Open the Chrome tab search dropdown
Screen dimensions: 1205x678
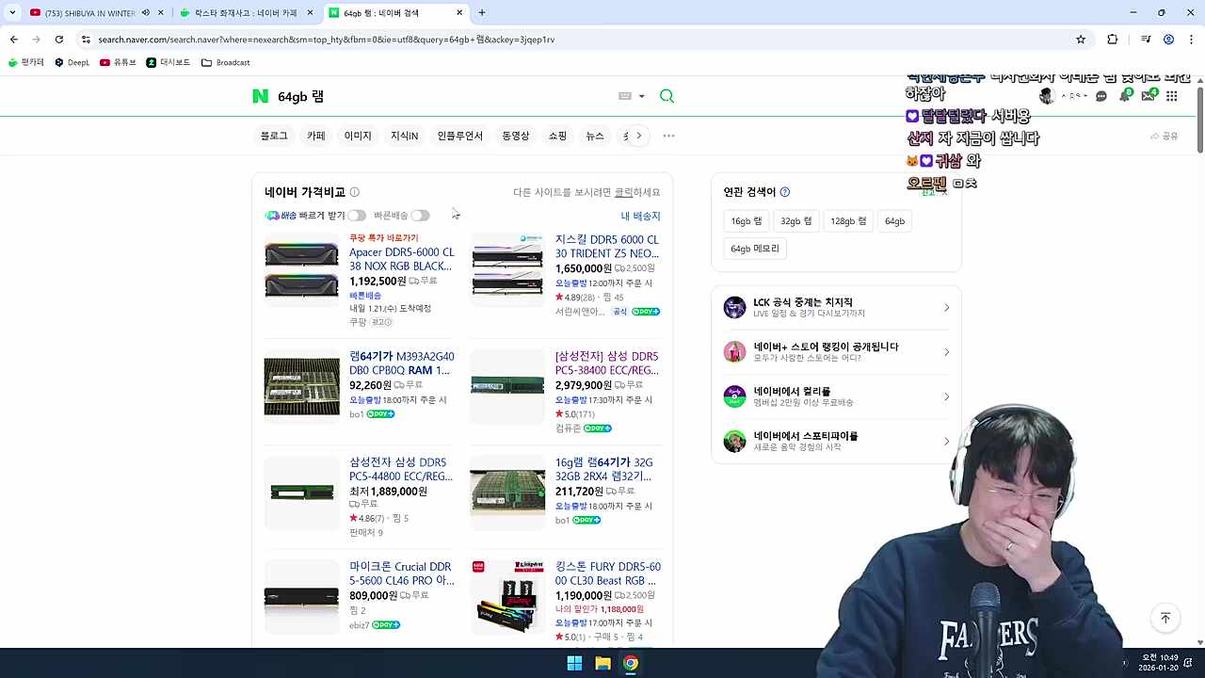point(12,12)
